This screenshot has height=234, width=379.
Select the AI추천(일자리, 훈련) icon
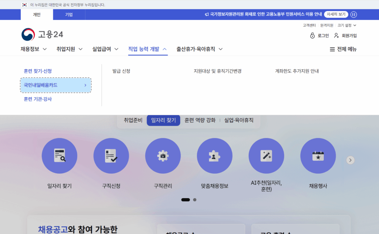tap(266, 156)
